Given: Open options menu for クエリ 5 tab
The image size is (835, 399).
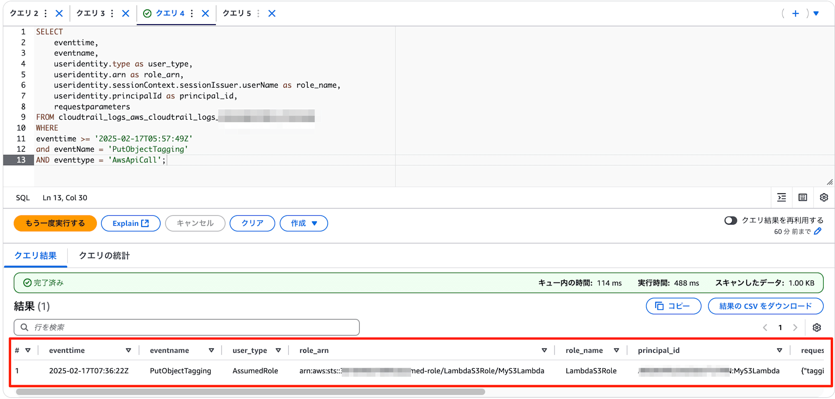Looking at the screenshot, I should click(x=258, y=13).
